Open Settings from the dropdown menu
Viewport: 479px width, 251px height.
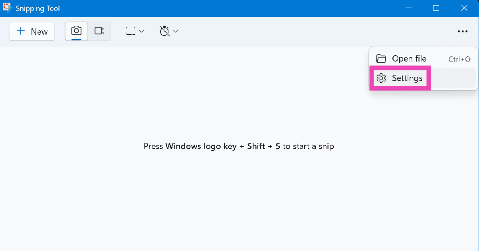click(x=407, y=78)
